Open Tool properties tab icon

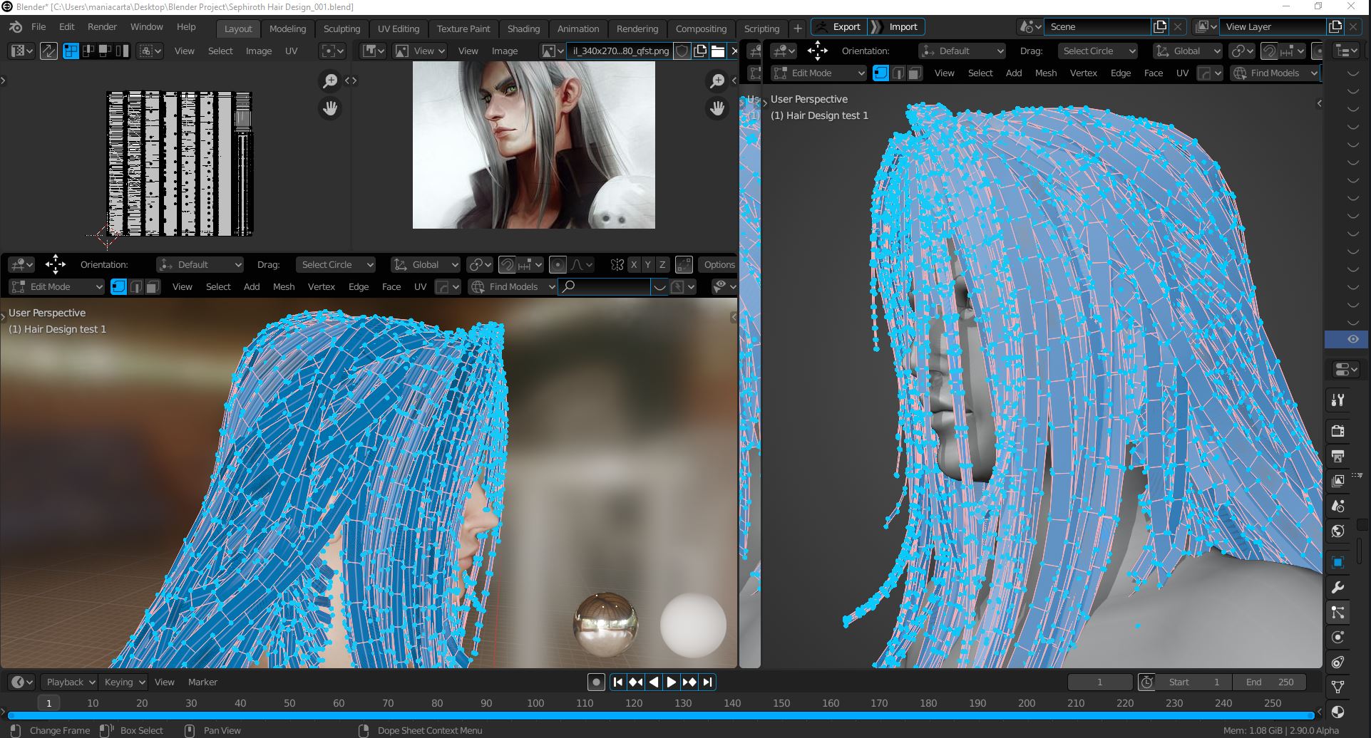(x=1337, y=400)
